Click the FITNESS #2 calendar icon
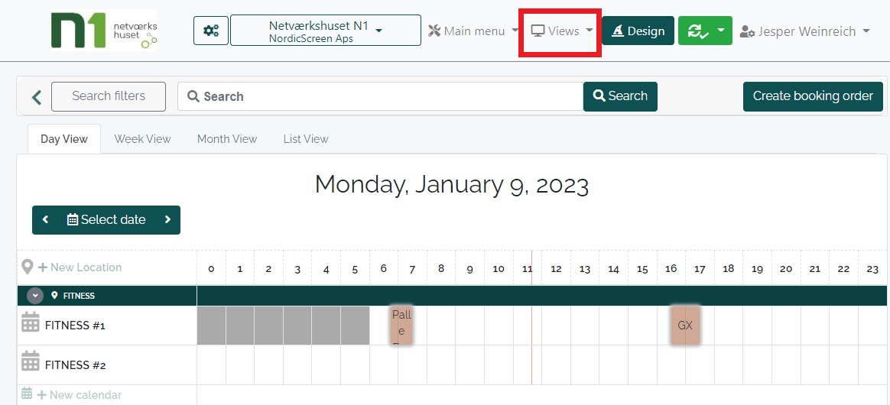Image resolution: width=890 pixels, height=405 pixels. click(31, 361)
